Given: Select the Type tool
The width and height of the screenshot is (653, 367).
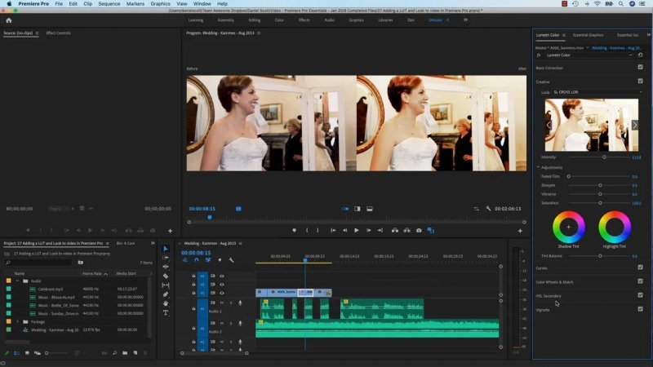Looking at the screenshot, I should 166,312.
